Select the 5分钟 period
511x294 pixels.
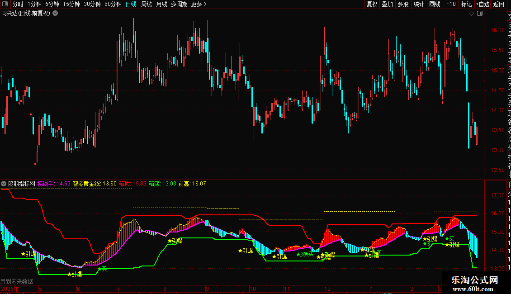click(x=52, y=4)
